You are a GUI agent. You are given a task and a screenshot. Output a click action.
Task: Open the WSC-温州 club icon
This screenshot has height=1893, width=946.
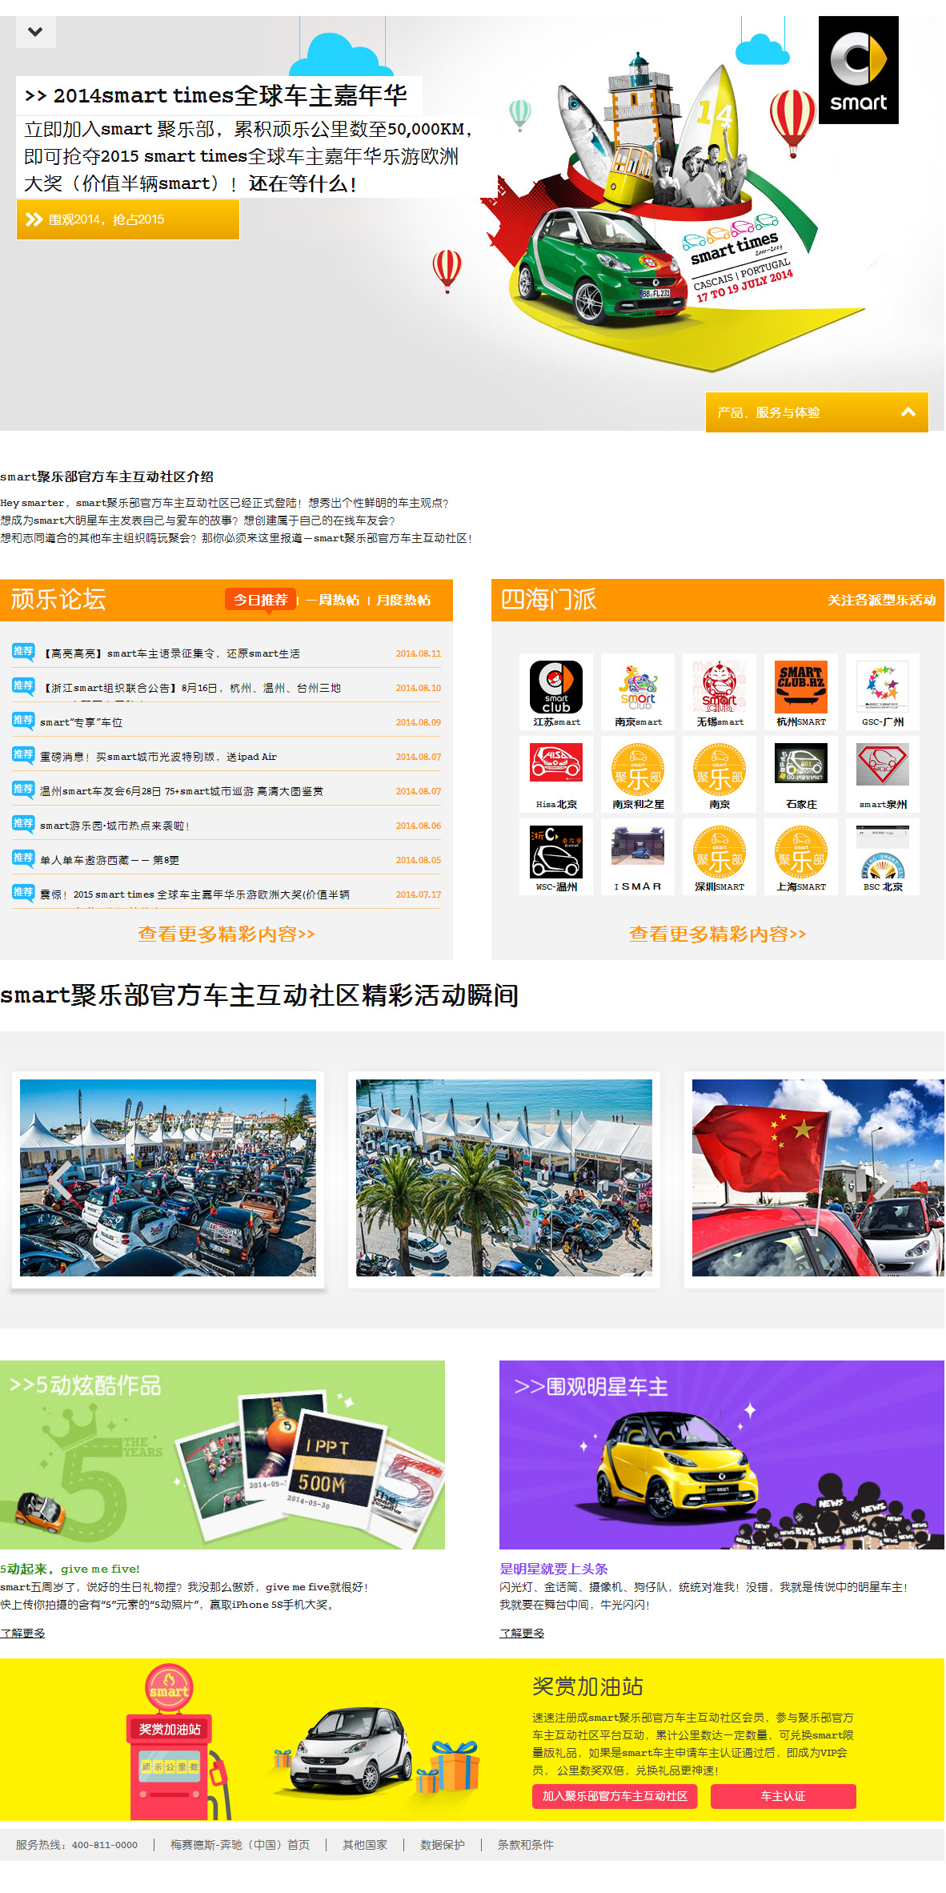pos(556,852)
